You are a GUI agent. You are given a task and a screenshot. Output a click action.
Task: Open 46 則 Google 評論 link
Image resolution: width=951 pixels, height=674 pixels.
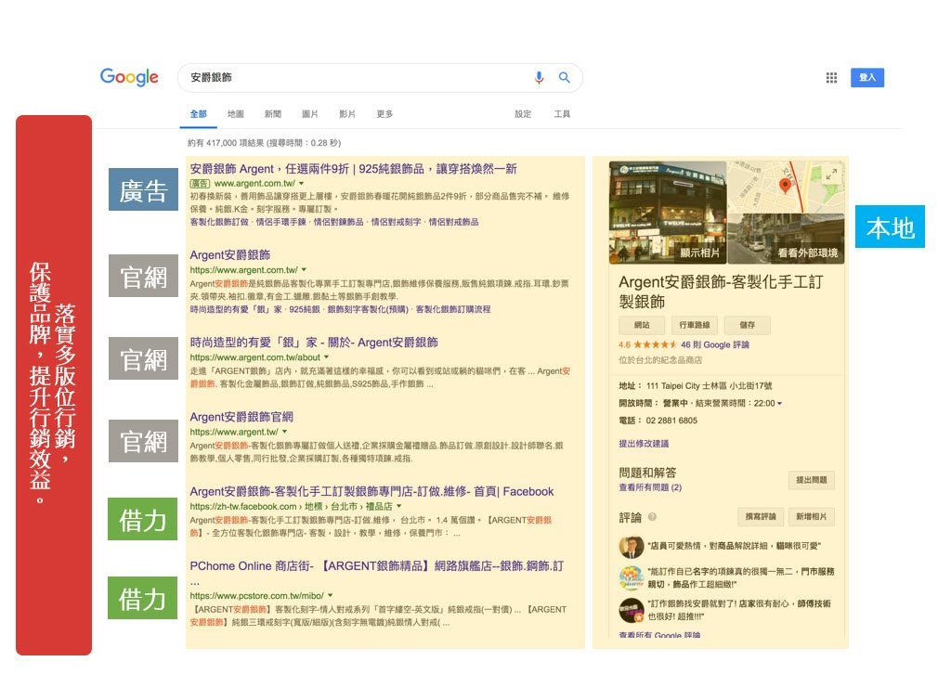point(714,344)
